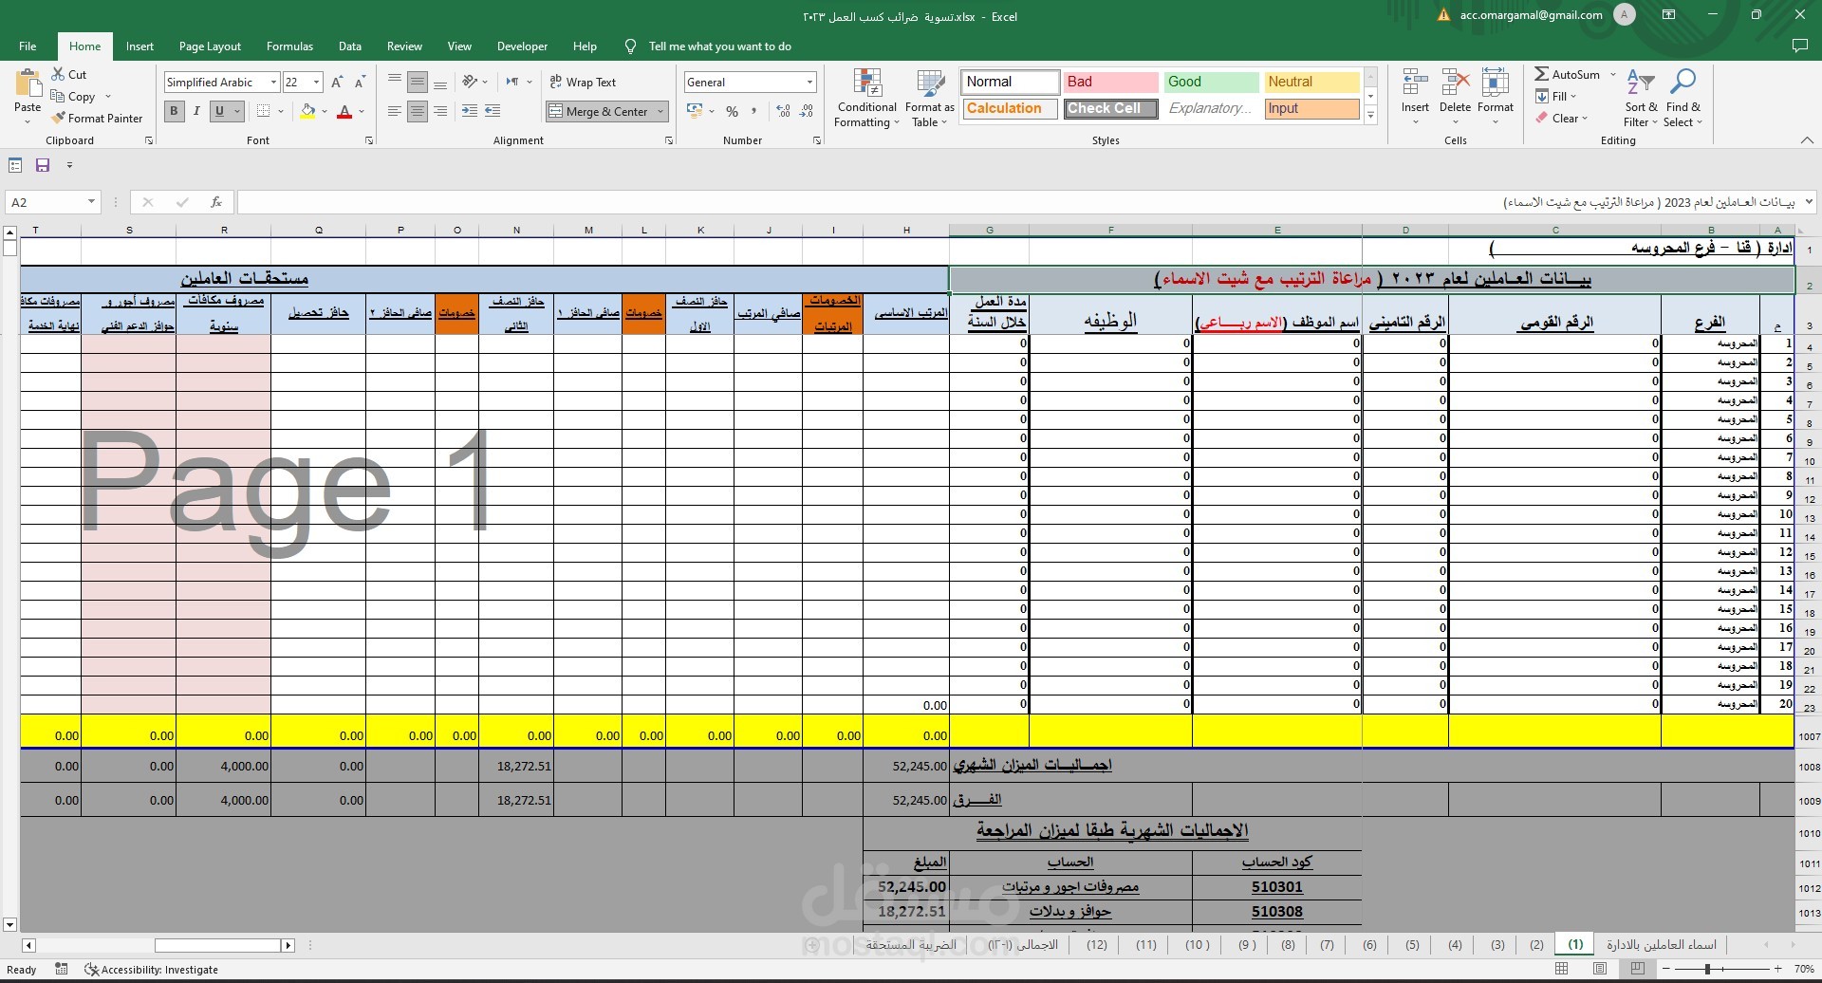Click the Copy icon

coord(58,96)
